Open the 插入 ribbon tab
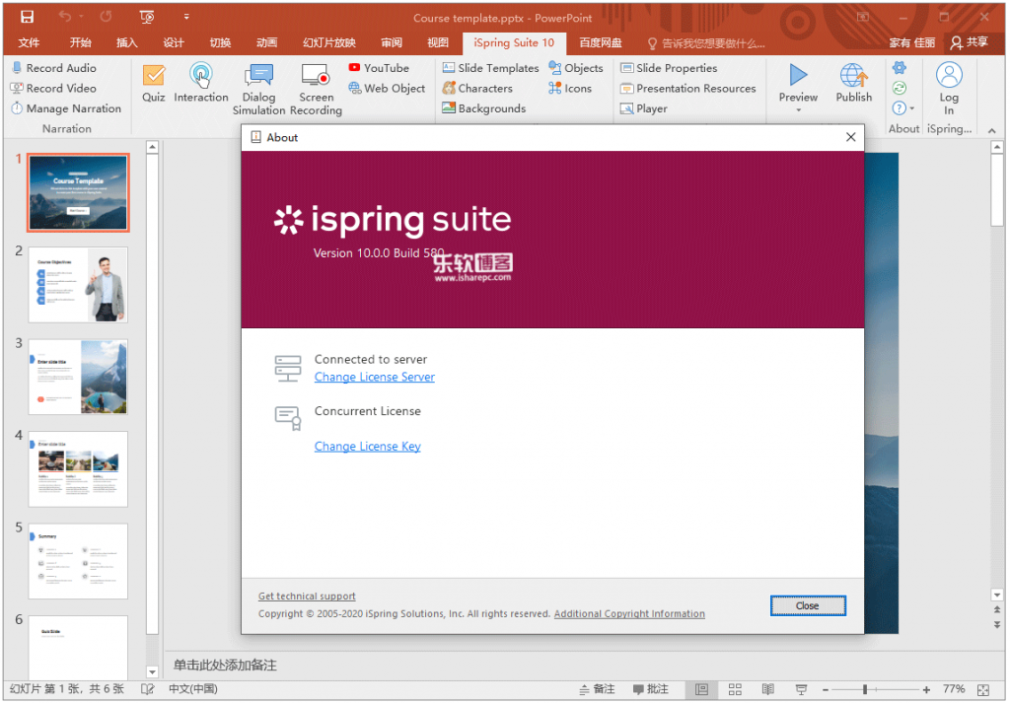This screenshot has width=1010, height=704. tap(127, 43)
